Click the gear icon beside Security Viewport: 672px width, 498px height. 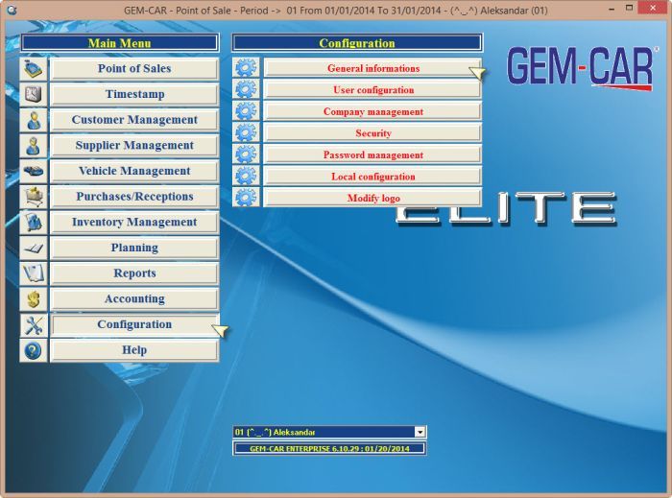[x=246, y=132]
